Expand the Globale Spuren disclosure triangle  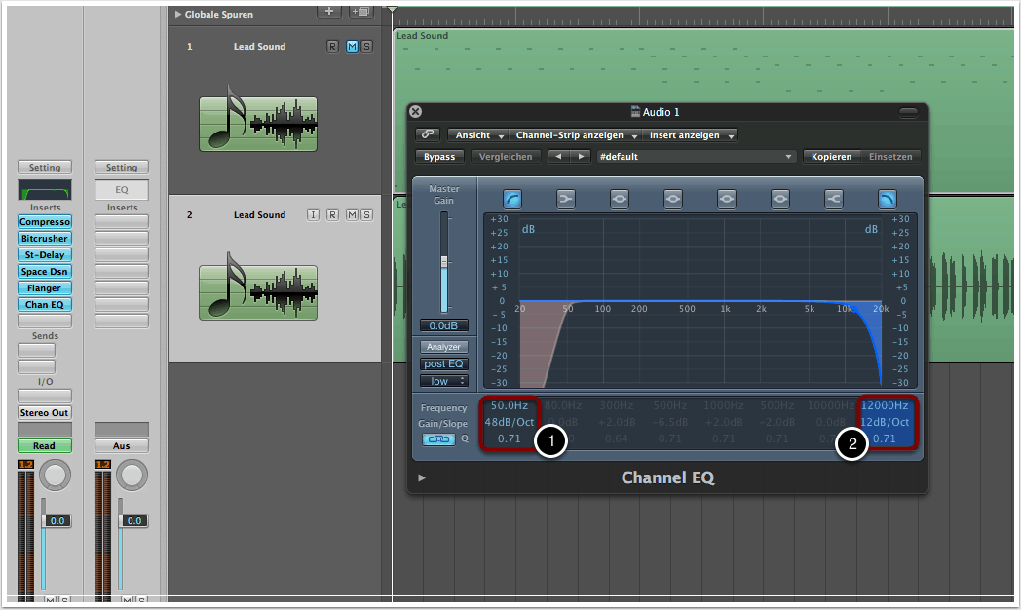[177, 15]
